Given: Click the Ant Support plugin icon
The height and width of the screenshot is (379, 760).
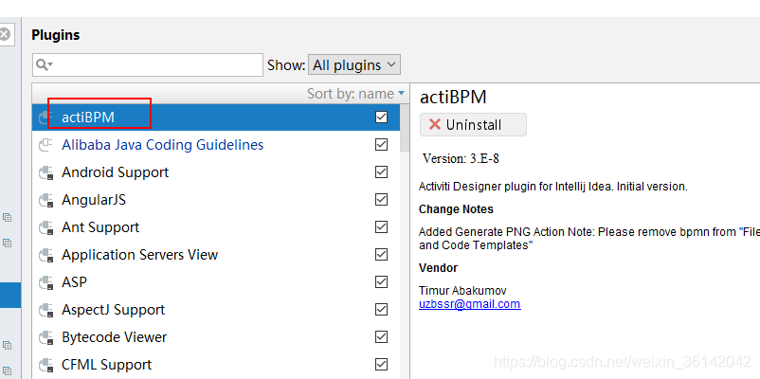Looking at the screenshot, I should [45, 227].
